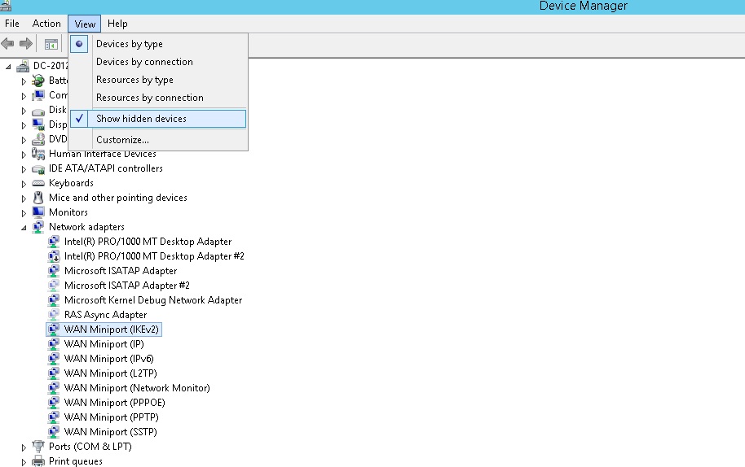Click the Network adapters category icon
Screen dimensions: 745x467
(38, 227)
